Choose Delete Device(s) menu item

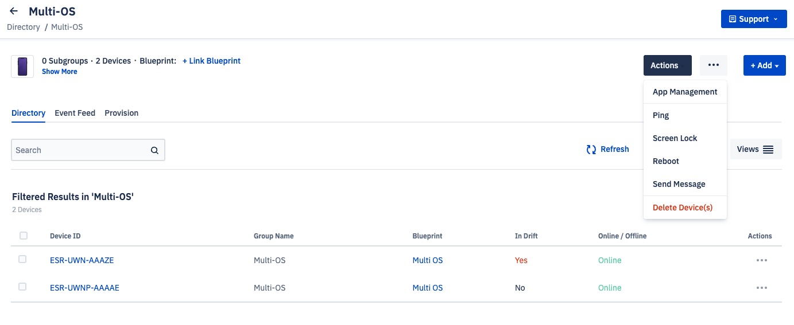(685, 207)
